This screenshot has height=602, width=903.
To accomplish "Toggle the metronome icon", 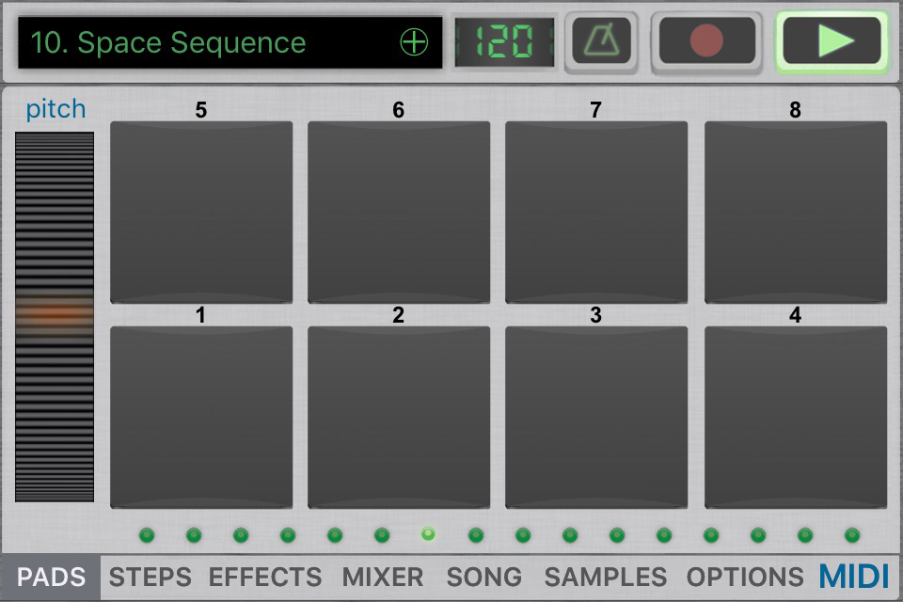I will pos(601,40).
